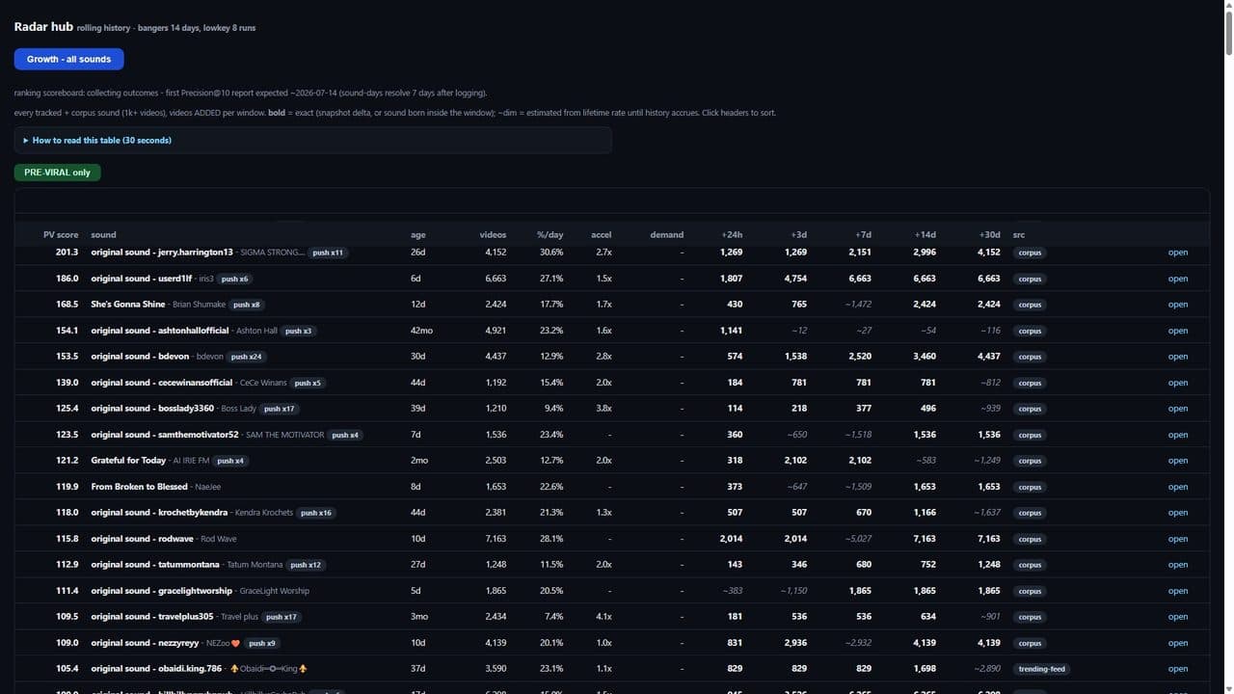Click the push x24 badge for bdevon
1234x694 pixels.
[x=246, y=357]
